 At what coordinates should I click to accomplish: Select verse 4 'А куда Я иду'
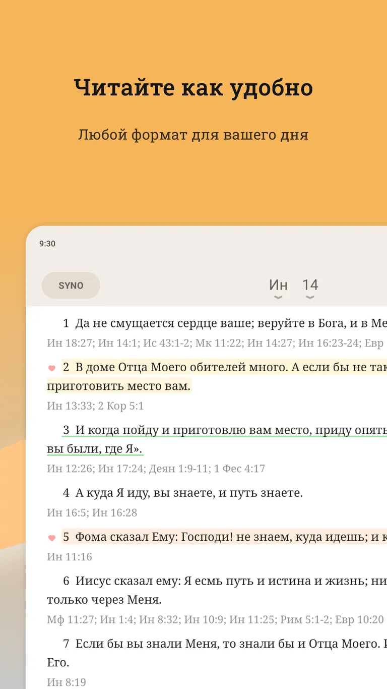click(x=183, y=493)
